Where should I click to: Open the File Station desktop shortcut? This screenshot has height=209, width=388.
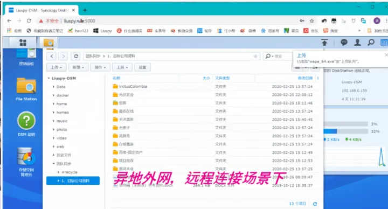click(x=26, y=89)
